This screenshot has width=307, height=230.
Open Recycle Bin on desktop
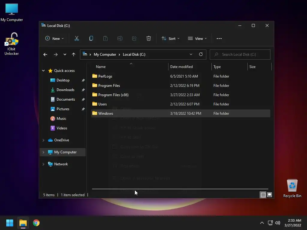292,188
